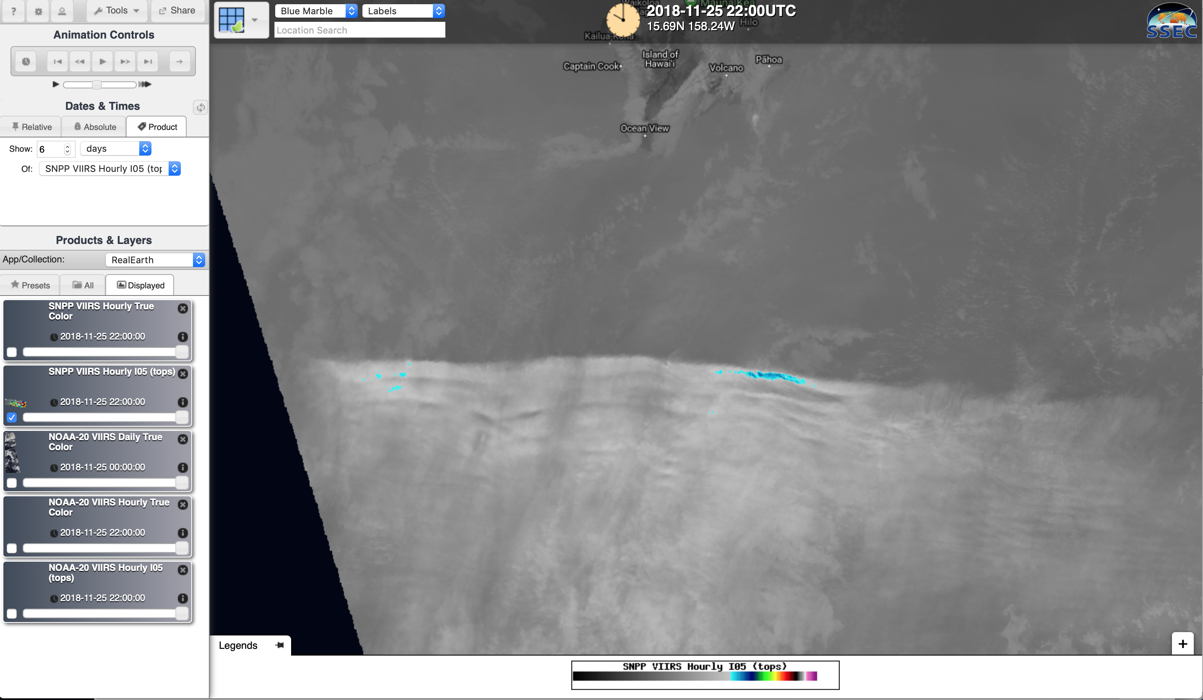This screenshot has width=1203, height=700.
Task: Remove NOAA-20 VIIRS Hourly I05 (tops) layer
Action: pos(183,570)
